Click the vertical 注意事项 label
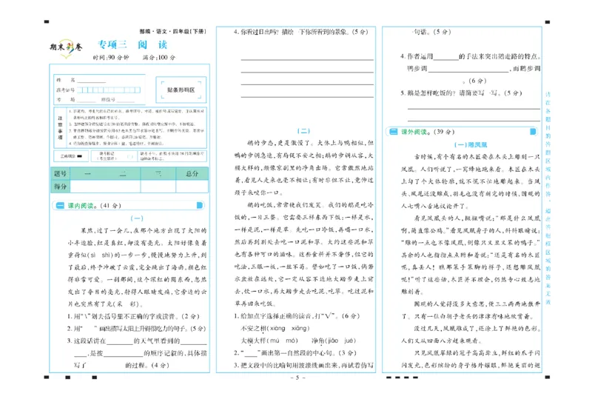 [x=60, y=128]
